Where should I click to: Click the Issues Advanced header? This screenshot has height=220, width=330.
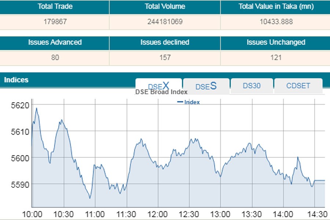(55, 43)
